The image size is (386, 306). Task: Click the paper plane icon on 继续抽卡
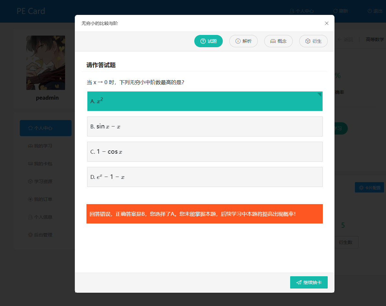(299, 282)
